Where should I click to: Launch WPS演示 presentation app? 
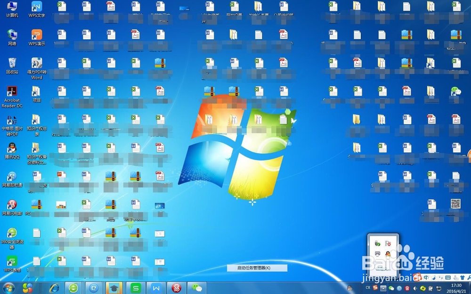coord(36,36)
